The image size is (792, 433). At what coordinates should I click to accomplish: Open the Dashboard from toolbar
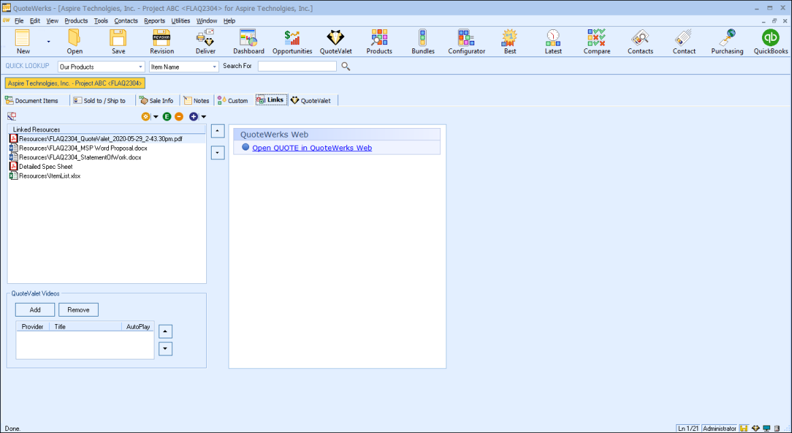tap(248, 42)
